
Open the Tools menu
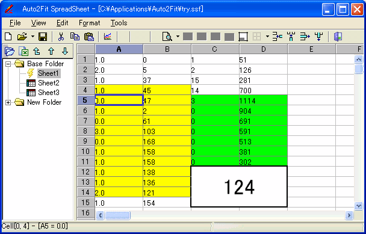point(119,23)
